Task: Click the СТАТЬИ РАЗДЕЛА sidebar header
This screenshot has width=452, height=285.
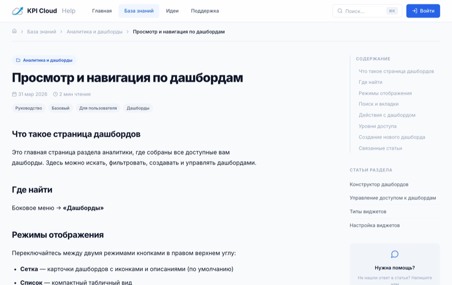Action: coord(371,170)
